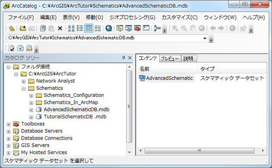
Task: Collapse the フォルダ接続 node
Action: point(9,67)
